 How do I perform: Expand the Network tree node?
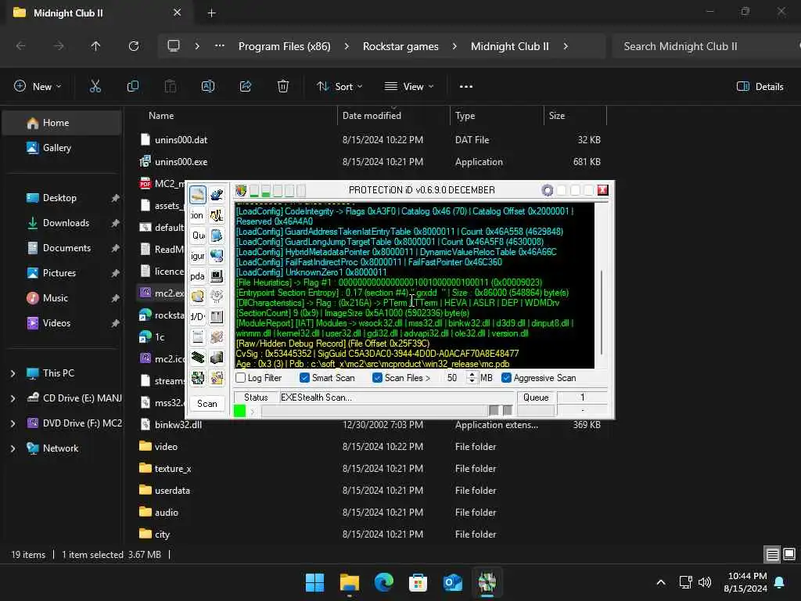click(13, 448)
